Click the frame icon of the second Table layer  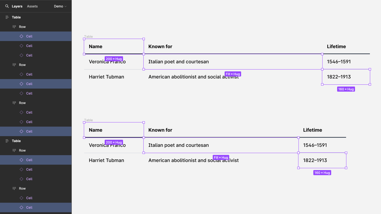click(x=7, y=141)
